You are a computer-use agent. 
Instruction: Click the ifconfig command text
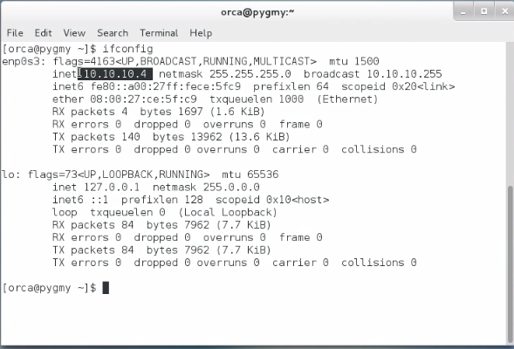pos(127,49)
